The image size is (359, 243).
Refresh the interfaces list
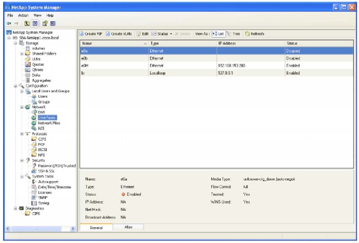(254, 34)
